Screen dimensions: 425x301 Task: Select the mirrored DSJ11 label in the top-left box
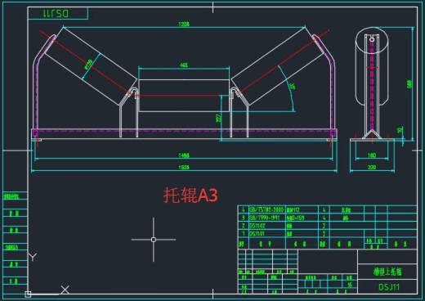point(56,14)
